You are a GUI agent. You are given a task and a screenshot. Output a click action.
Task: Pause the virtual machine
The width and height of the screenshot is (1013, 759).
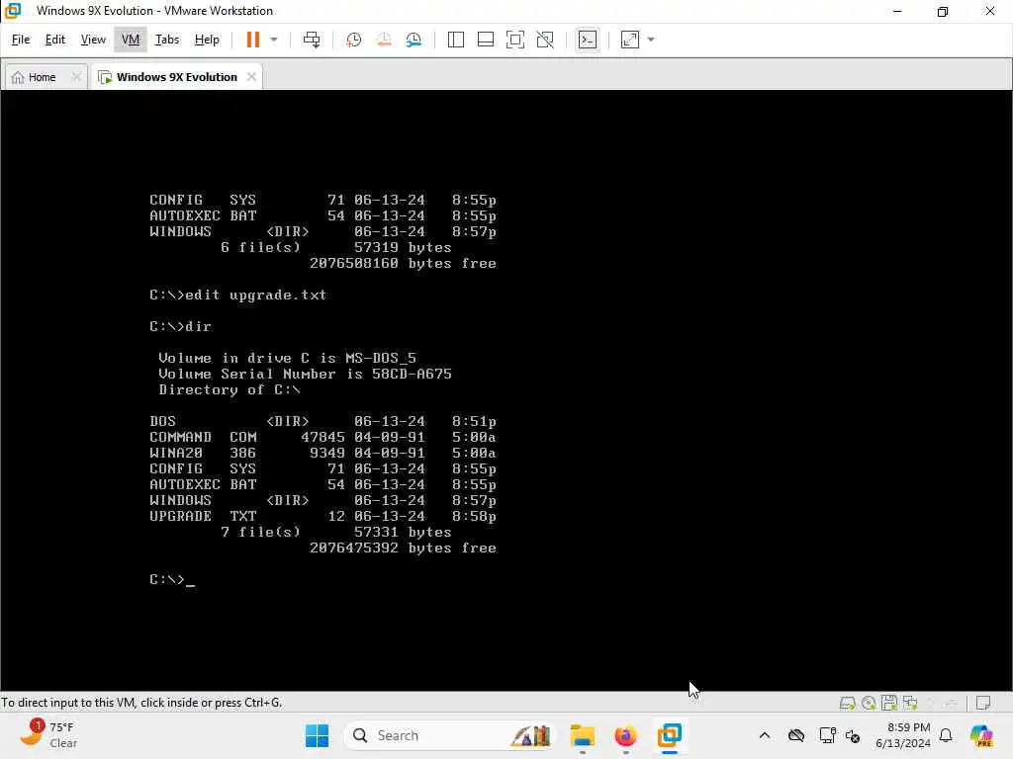[x=252, y=40]
